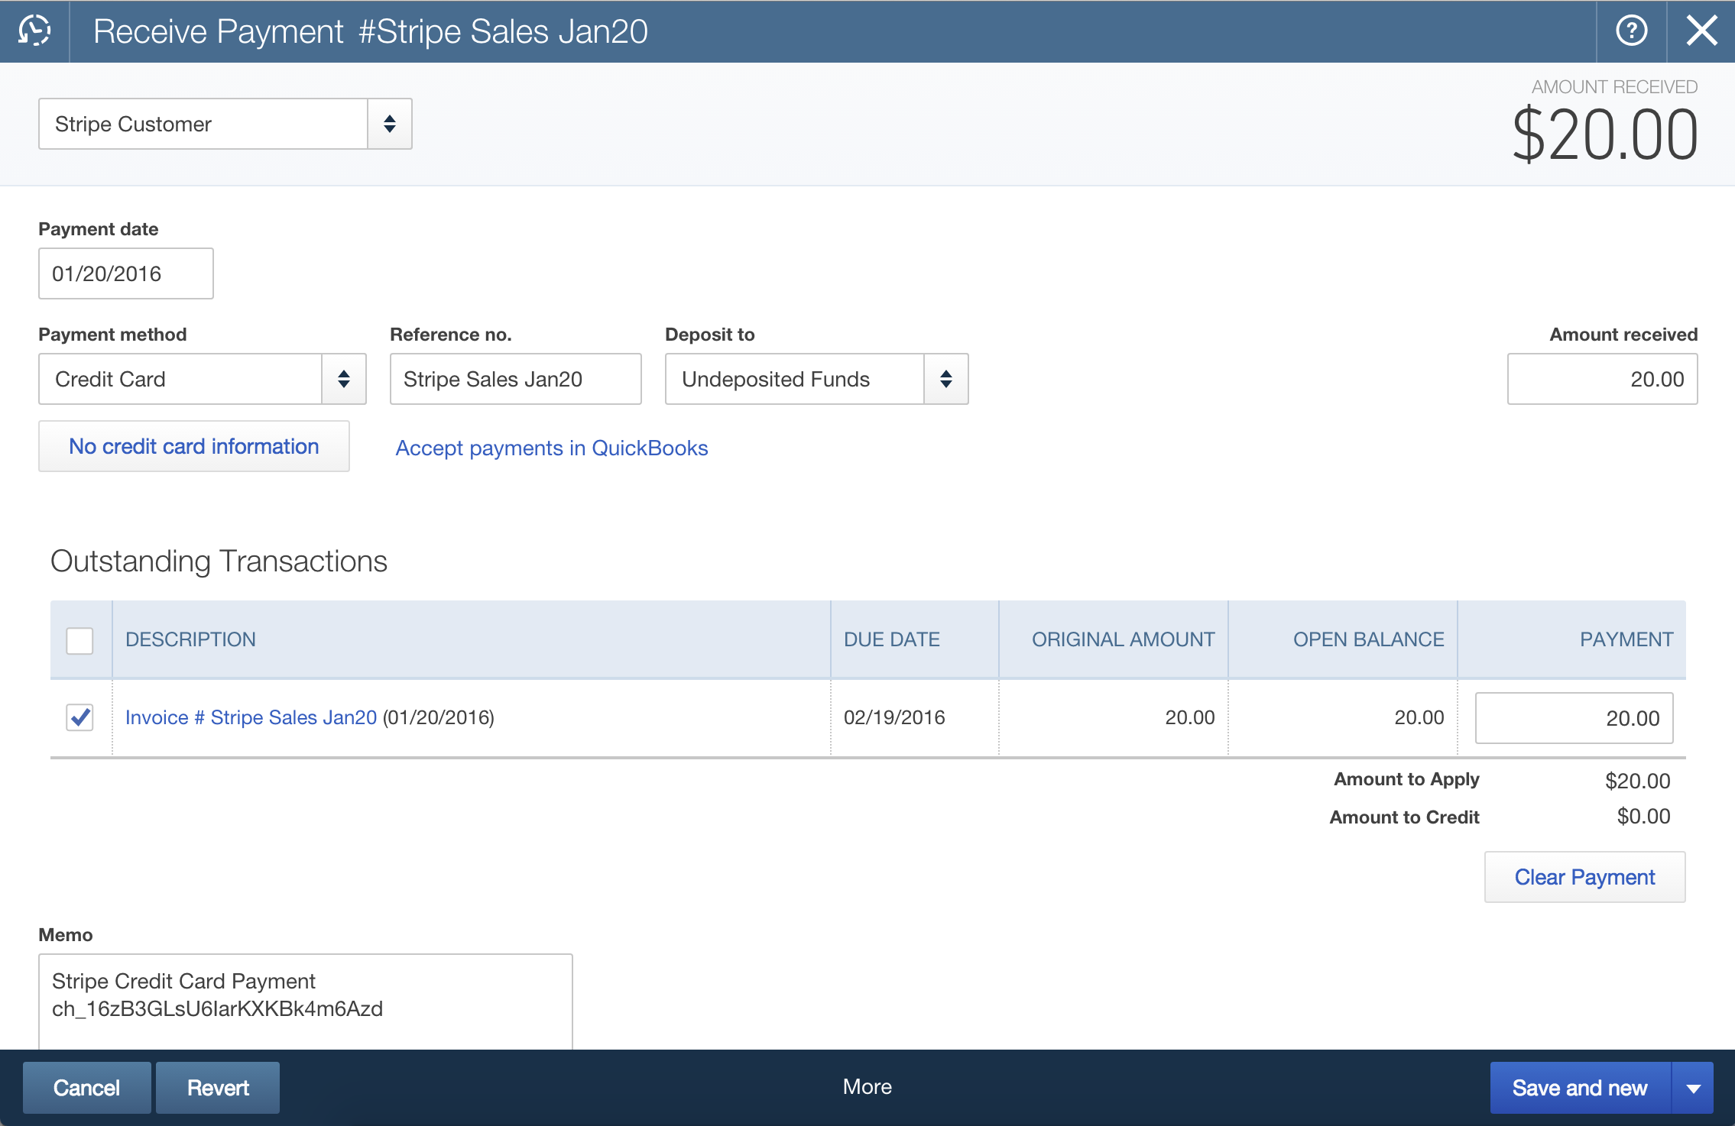The height and width of the screenshot is (1126, 1735).
Task: Click the Cancel button
Action: point(86,1088)
